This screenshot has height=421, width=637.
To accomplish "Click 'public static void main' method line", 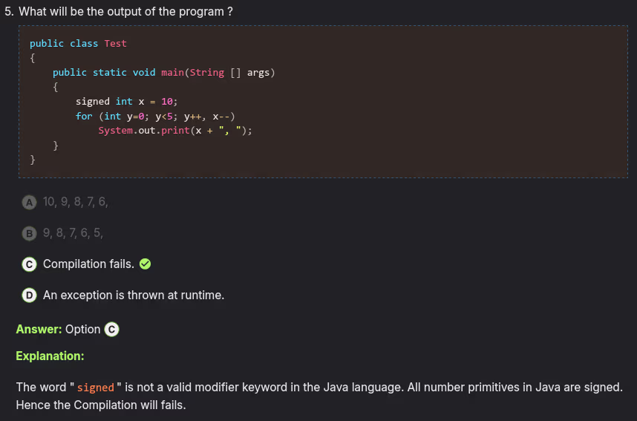I will [163, 72].
